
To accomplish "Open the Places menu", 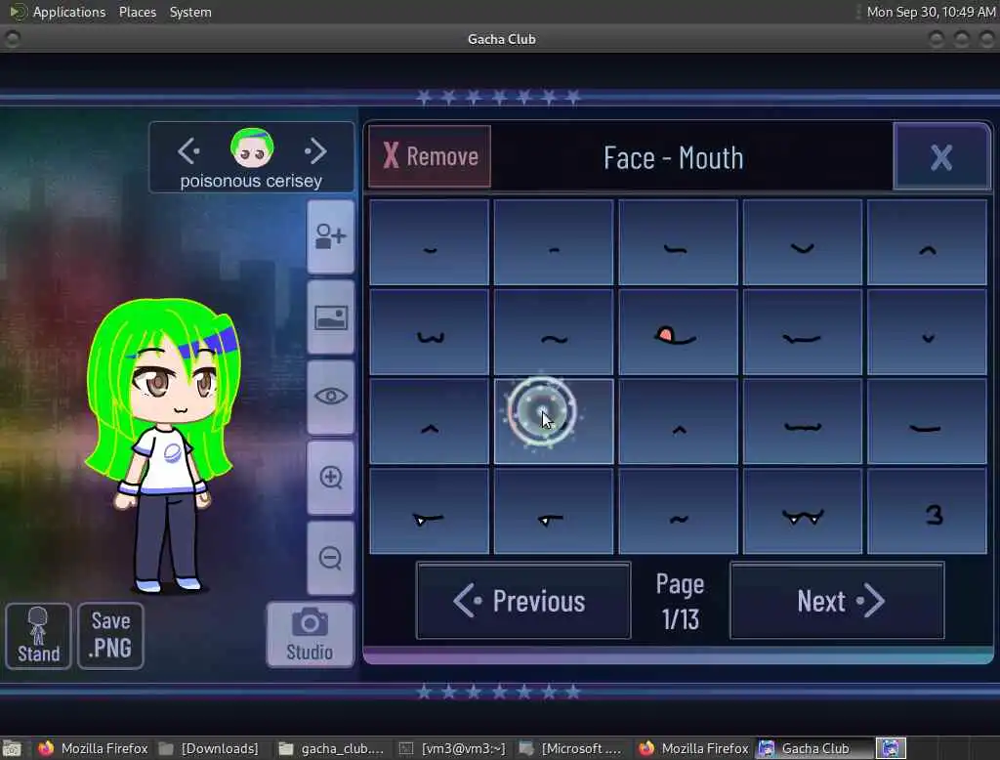I will [x=137, y=12].
